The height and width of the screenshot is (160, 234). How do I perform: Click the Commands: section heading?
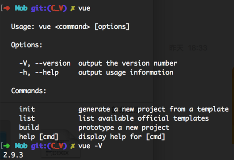point(29,91)
